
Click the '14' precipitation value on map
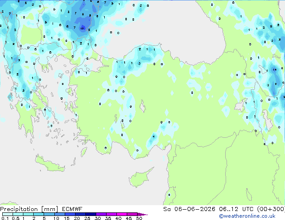click(275, 70)
